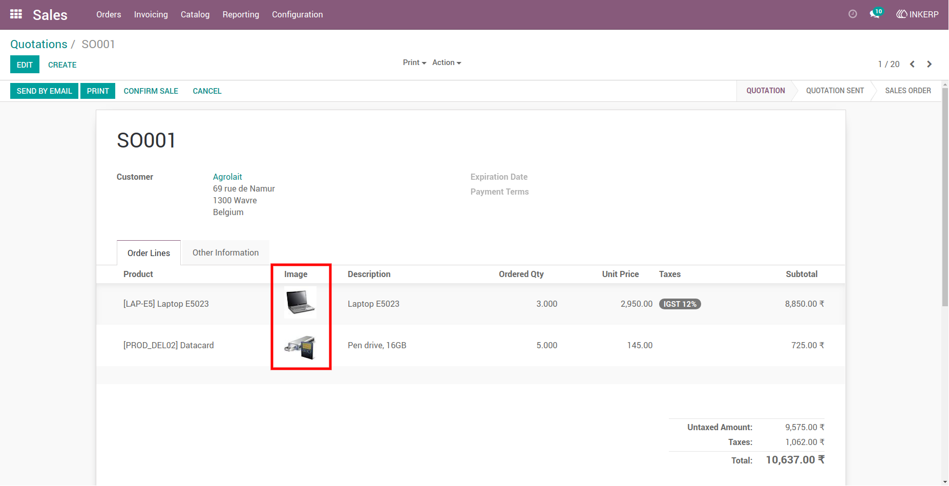Open the Quotations breadcrumb link

[39, 44]
